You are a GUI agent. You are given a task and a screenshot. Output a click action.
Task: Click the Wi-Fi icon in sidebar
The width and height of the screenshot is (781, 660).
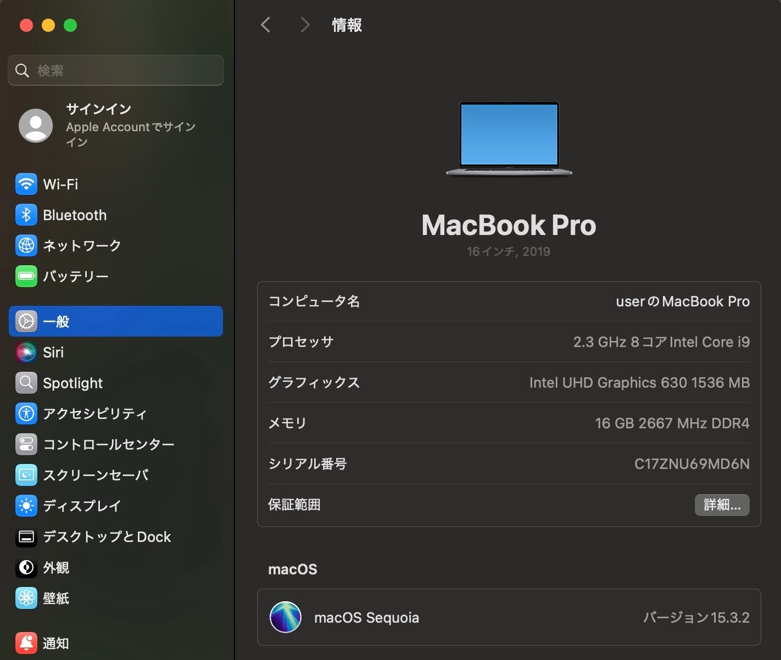26,184
